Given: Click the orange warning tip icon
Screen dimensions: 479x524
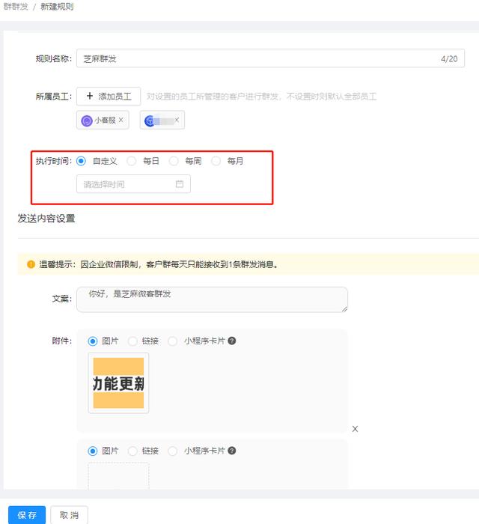Looking at the screenshot, I should [31, 264].
